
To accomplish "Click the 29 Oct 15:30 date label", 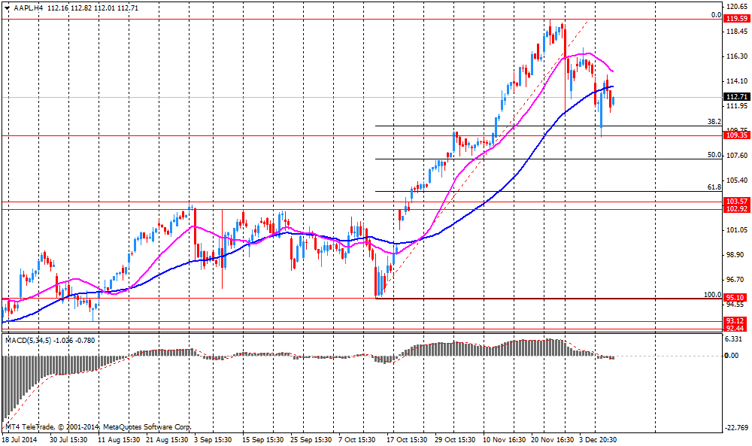I will 455,439.
